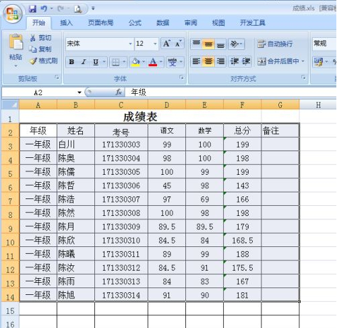Open the font name 宋体 dropdown
Screen dimensions: 337x328
click(x=130, y=44)
